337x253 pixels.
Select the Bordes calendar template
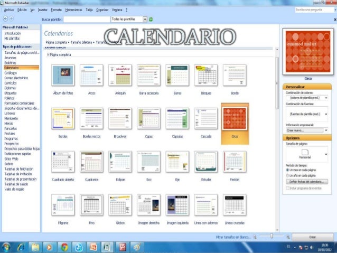(63, 118)
